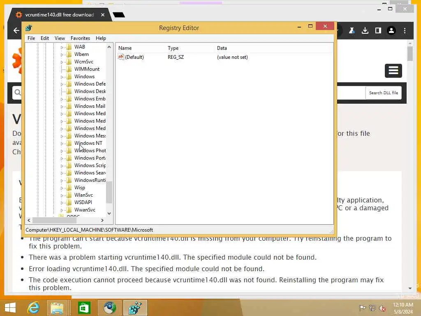Viewport: 421px width, 316px height.
Task: Toggle the browser side panel icon
Action: point(378,30)
